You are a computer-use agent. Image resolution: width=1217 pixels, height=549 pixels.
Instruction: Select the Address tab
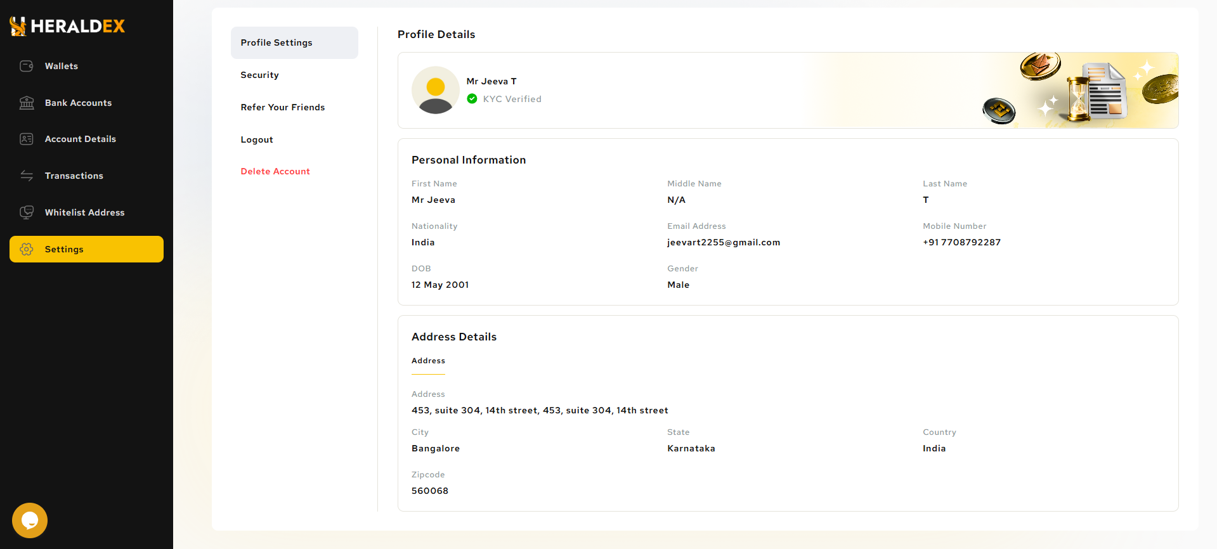428,361
